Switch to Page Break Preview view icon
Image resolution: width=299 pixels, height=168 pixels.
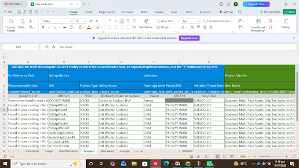[232, 157]
